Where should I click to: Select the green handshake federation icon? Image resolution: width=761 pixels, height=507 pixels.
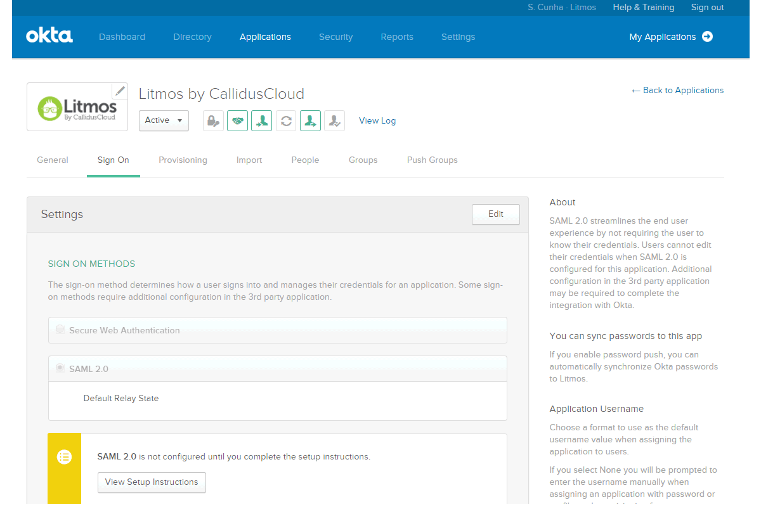[x=237, y=120]
